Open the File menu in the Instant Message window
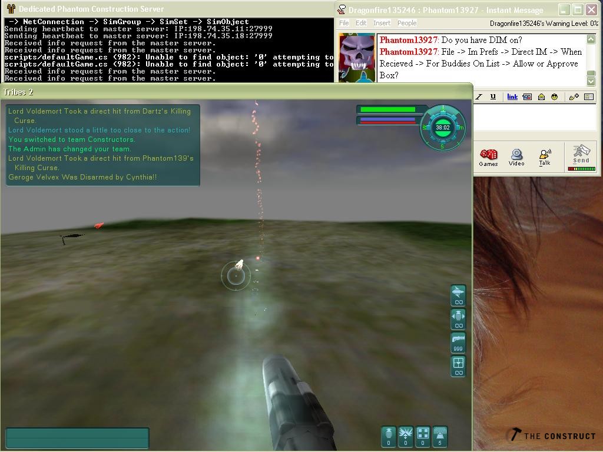 coord(344,23)
